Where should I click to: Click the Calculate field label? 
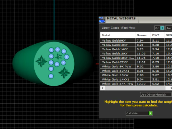(x=132, y=113)
